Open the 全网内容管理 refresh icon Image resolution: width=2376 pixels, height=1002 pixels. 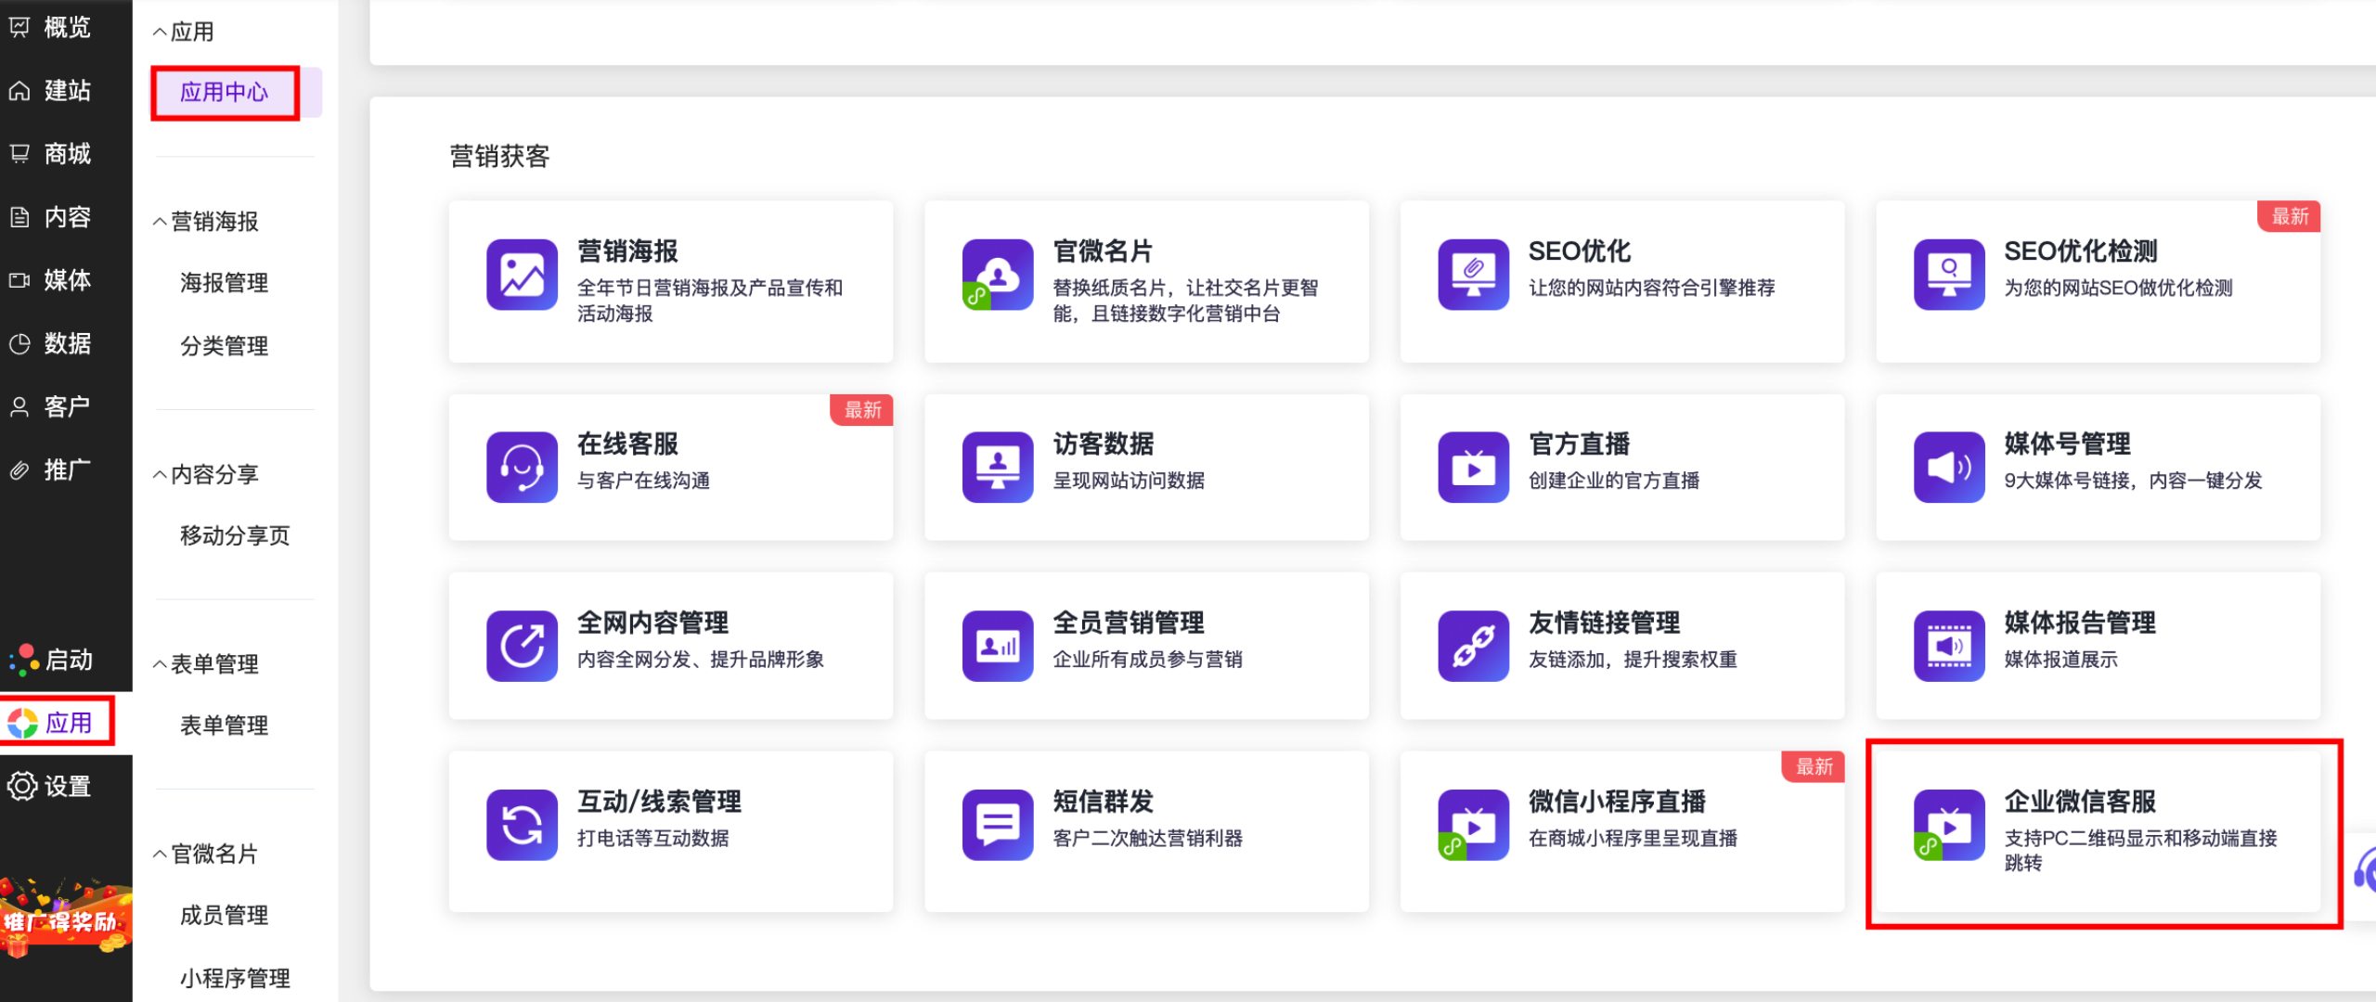(522, 646)
